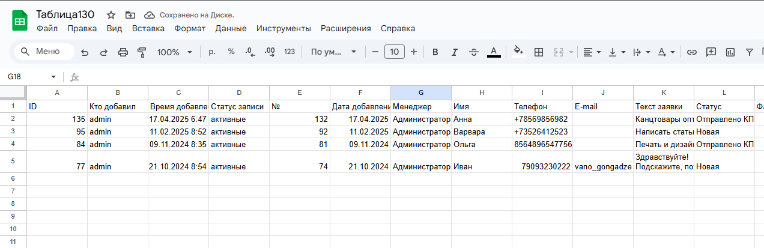This screenshot has height=248, width=764.
Task: Click the Меню search box
Action: coord(44,52)
